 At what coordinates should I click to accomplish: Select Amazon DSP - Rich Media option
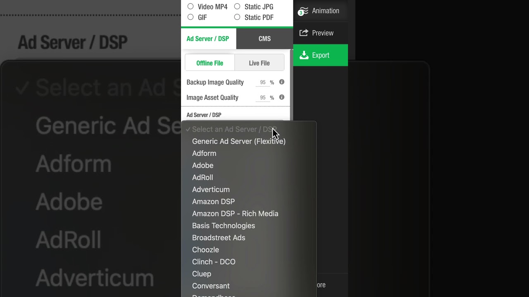click(249, 213)
